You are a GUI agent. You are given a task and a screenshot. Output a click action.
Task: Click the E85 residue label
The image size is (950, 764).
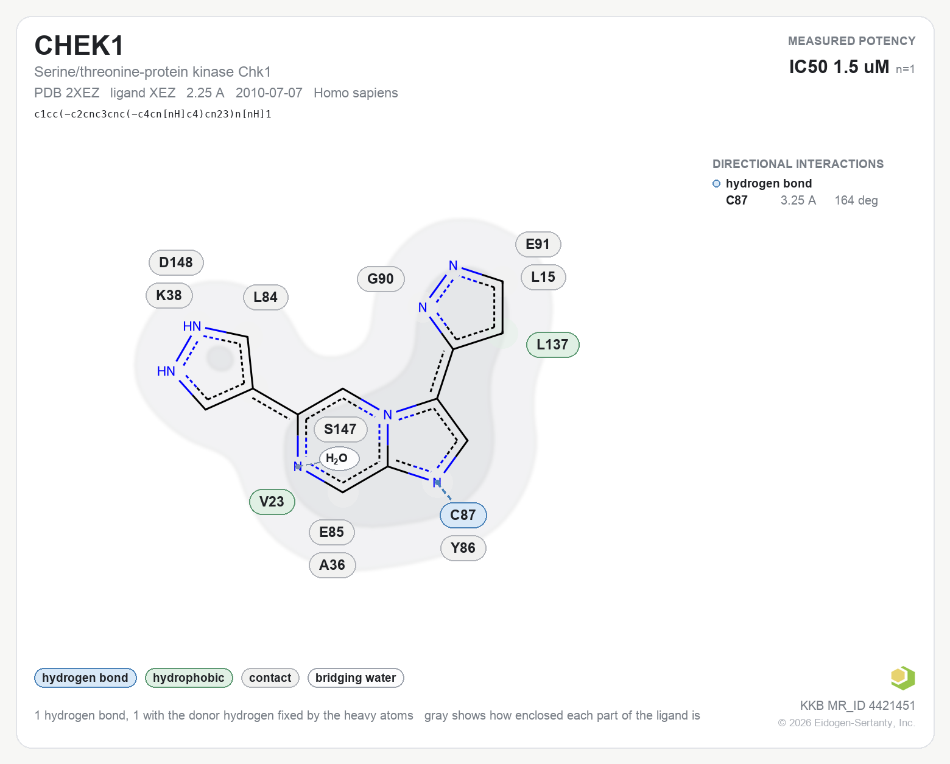click(332, 532)
